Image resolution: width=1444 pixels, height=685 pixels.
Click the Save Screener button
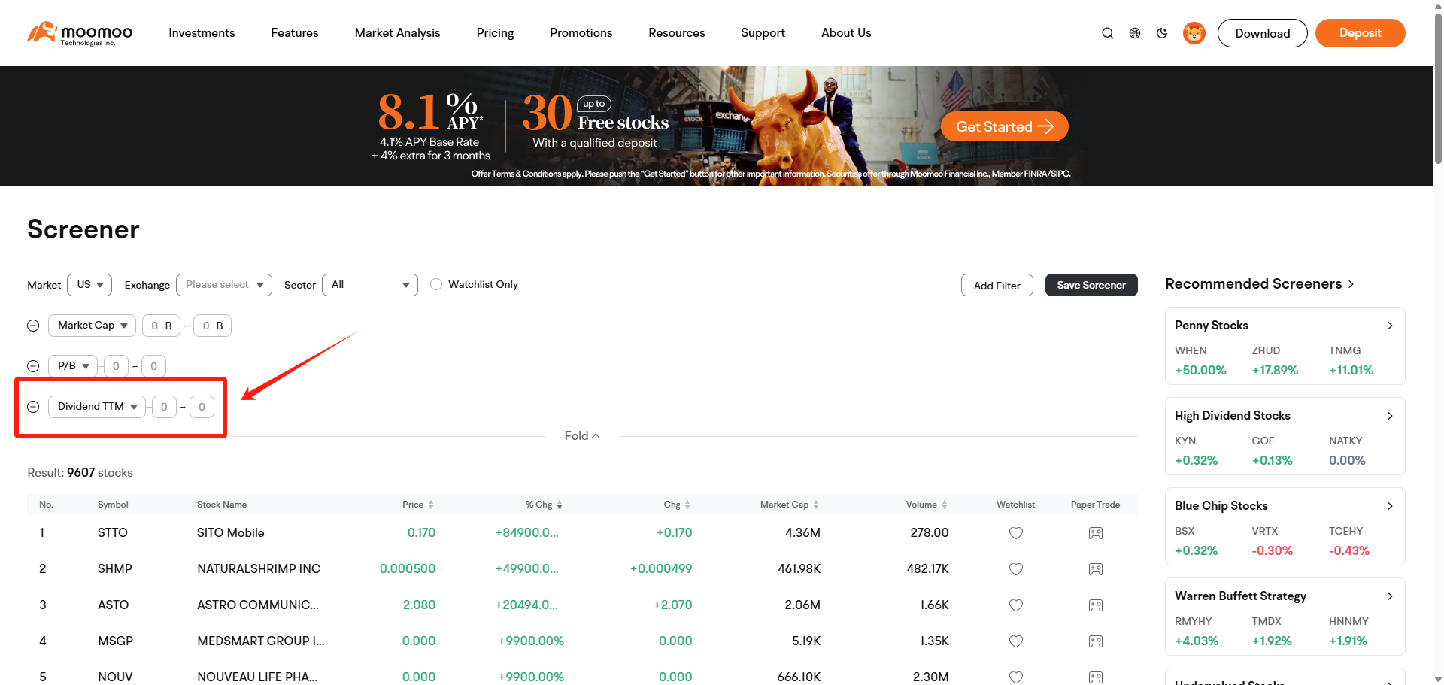pyautogui.click(x=1091, y=285)
